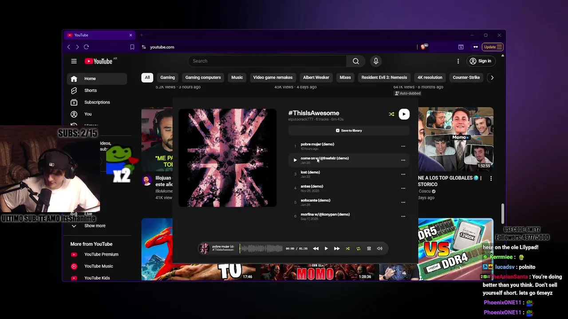Open the YouTube hamburger guide menu

coord(74,61)
